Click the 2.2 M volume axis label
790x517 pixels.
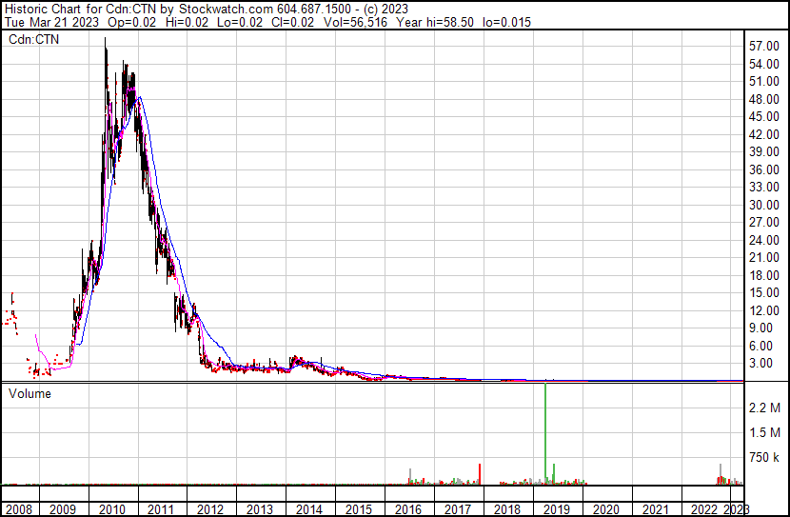pos(764,408)
